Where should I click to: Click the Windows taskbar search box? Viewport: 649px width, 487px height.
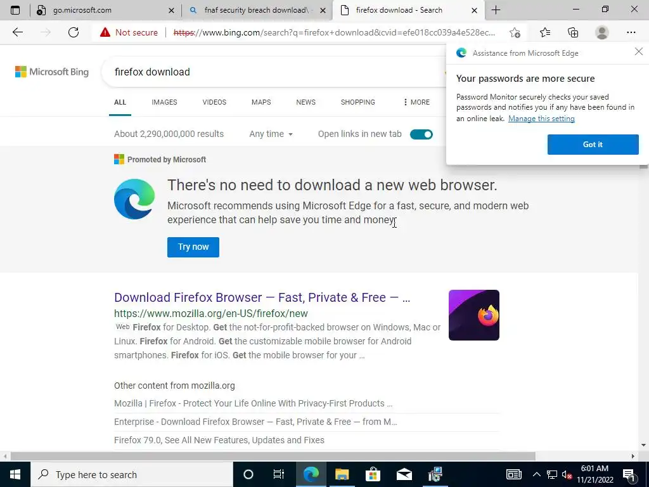(x=132, y=474)
